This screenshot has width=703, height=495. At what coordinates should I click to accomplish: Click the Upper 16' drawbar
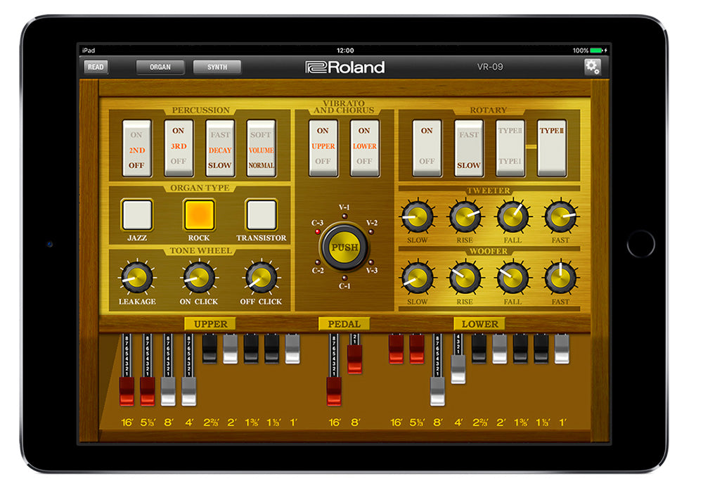[127, 391]
